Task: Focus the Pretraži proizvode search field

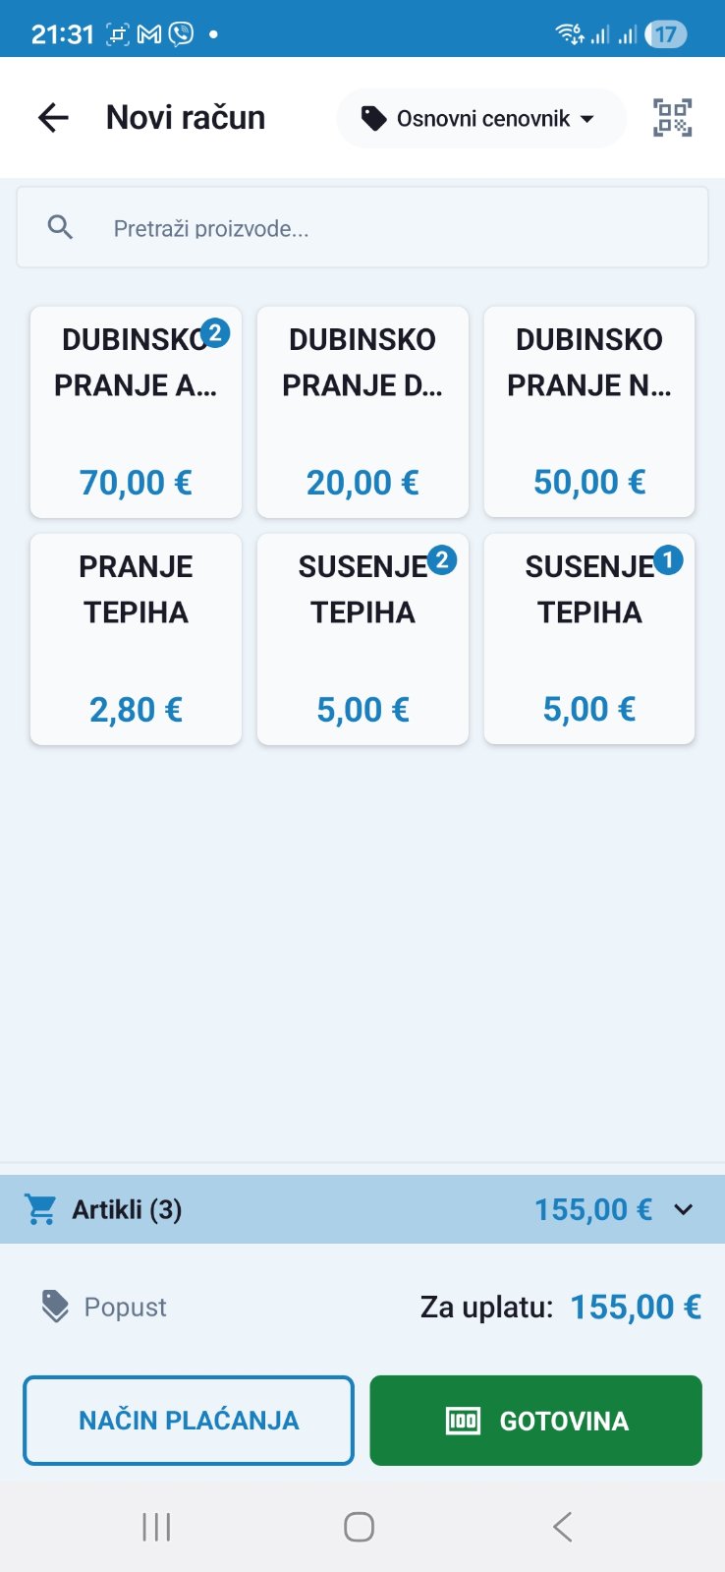Action: click(x=393, y=228)
